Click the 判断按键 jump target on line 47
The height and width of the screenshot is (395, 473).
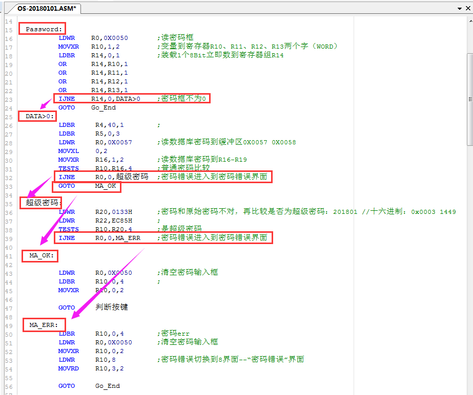coord(112,308)
